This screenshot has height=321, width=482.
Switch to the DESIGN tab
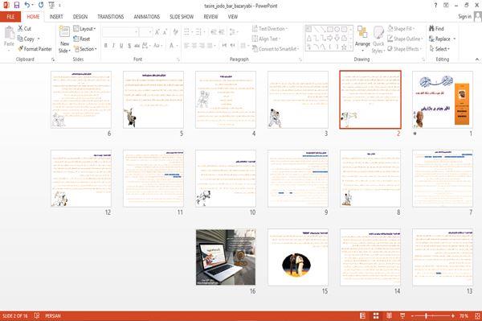[80, 17]
